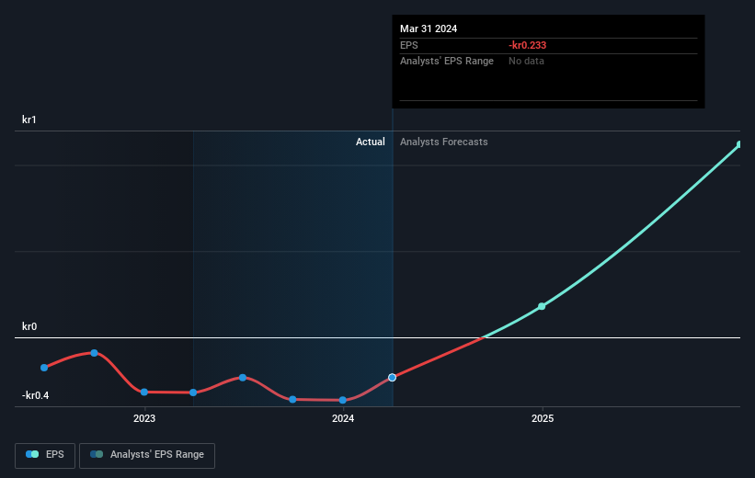Click the Actual section label
Image resolution: width=755 pixels, height=478 pixels.
(x=371, y=142)
